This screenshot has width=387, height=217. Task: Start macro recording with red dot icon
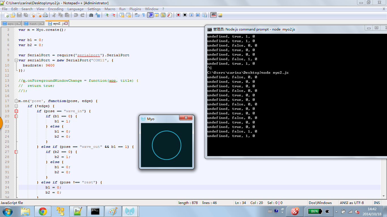178,15
